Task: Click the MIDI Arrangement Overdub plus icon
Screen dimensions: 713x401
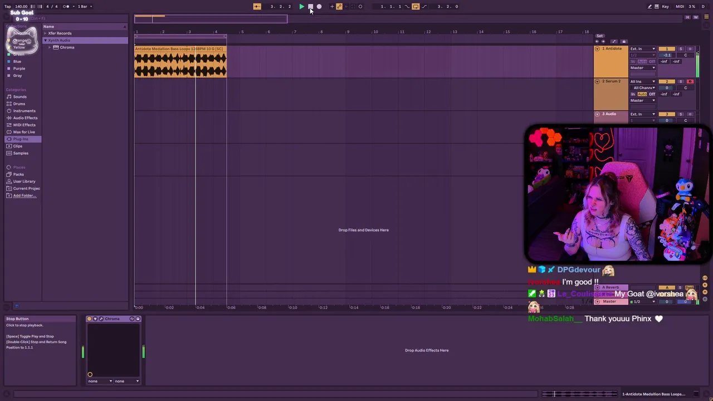Action: [x=332, y=7]
